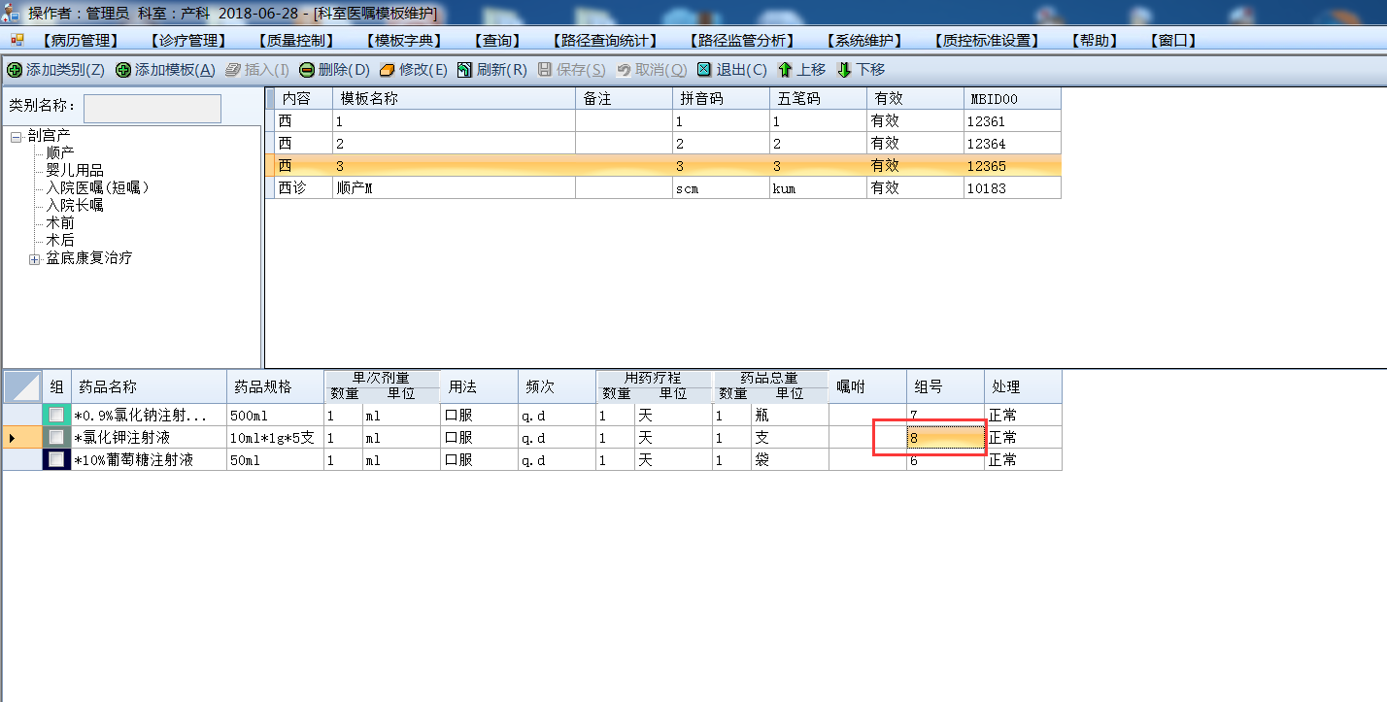Image resolution: width=1387 pixels, height=702 pixels.
Task: Select 盆底康复治疗 in the category tree
Action: [89, 258]
